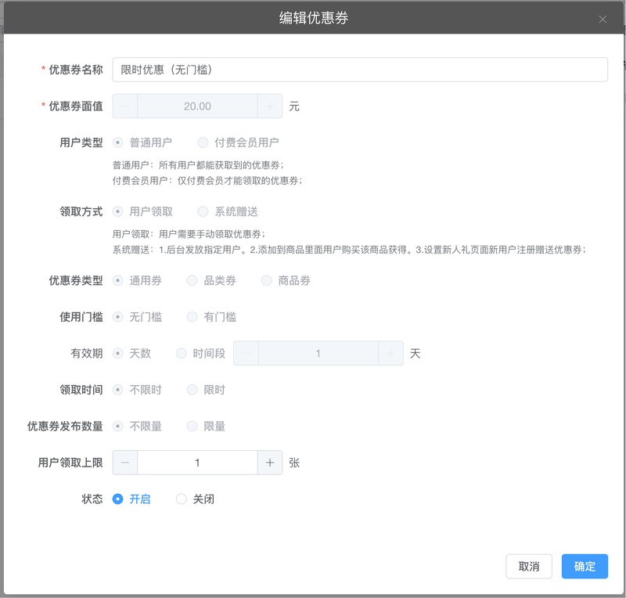This screenshot has height=598, width=626.
Task: Increase validity days with plus button
Action: coord(390,354)
